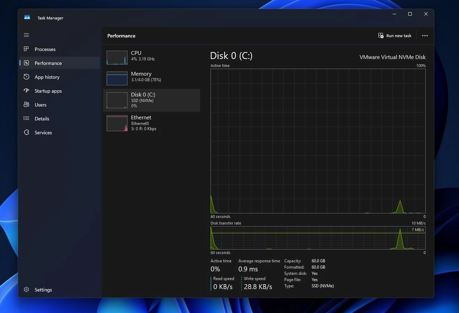Expand the navigation sidebar hamburger
This screenshot has width=459, height=313.
tap(26, 35)
